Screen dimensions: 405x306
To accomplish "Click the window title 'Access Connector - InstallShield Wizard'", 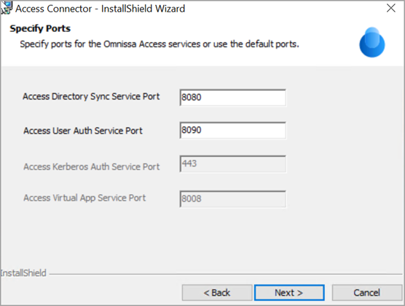I will click(x=101, y=9).
